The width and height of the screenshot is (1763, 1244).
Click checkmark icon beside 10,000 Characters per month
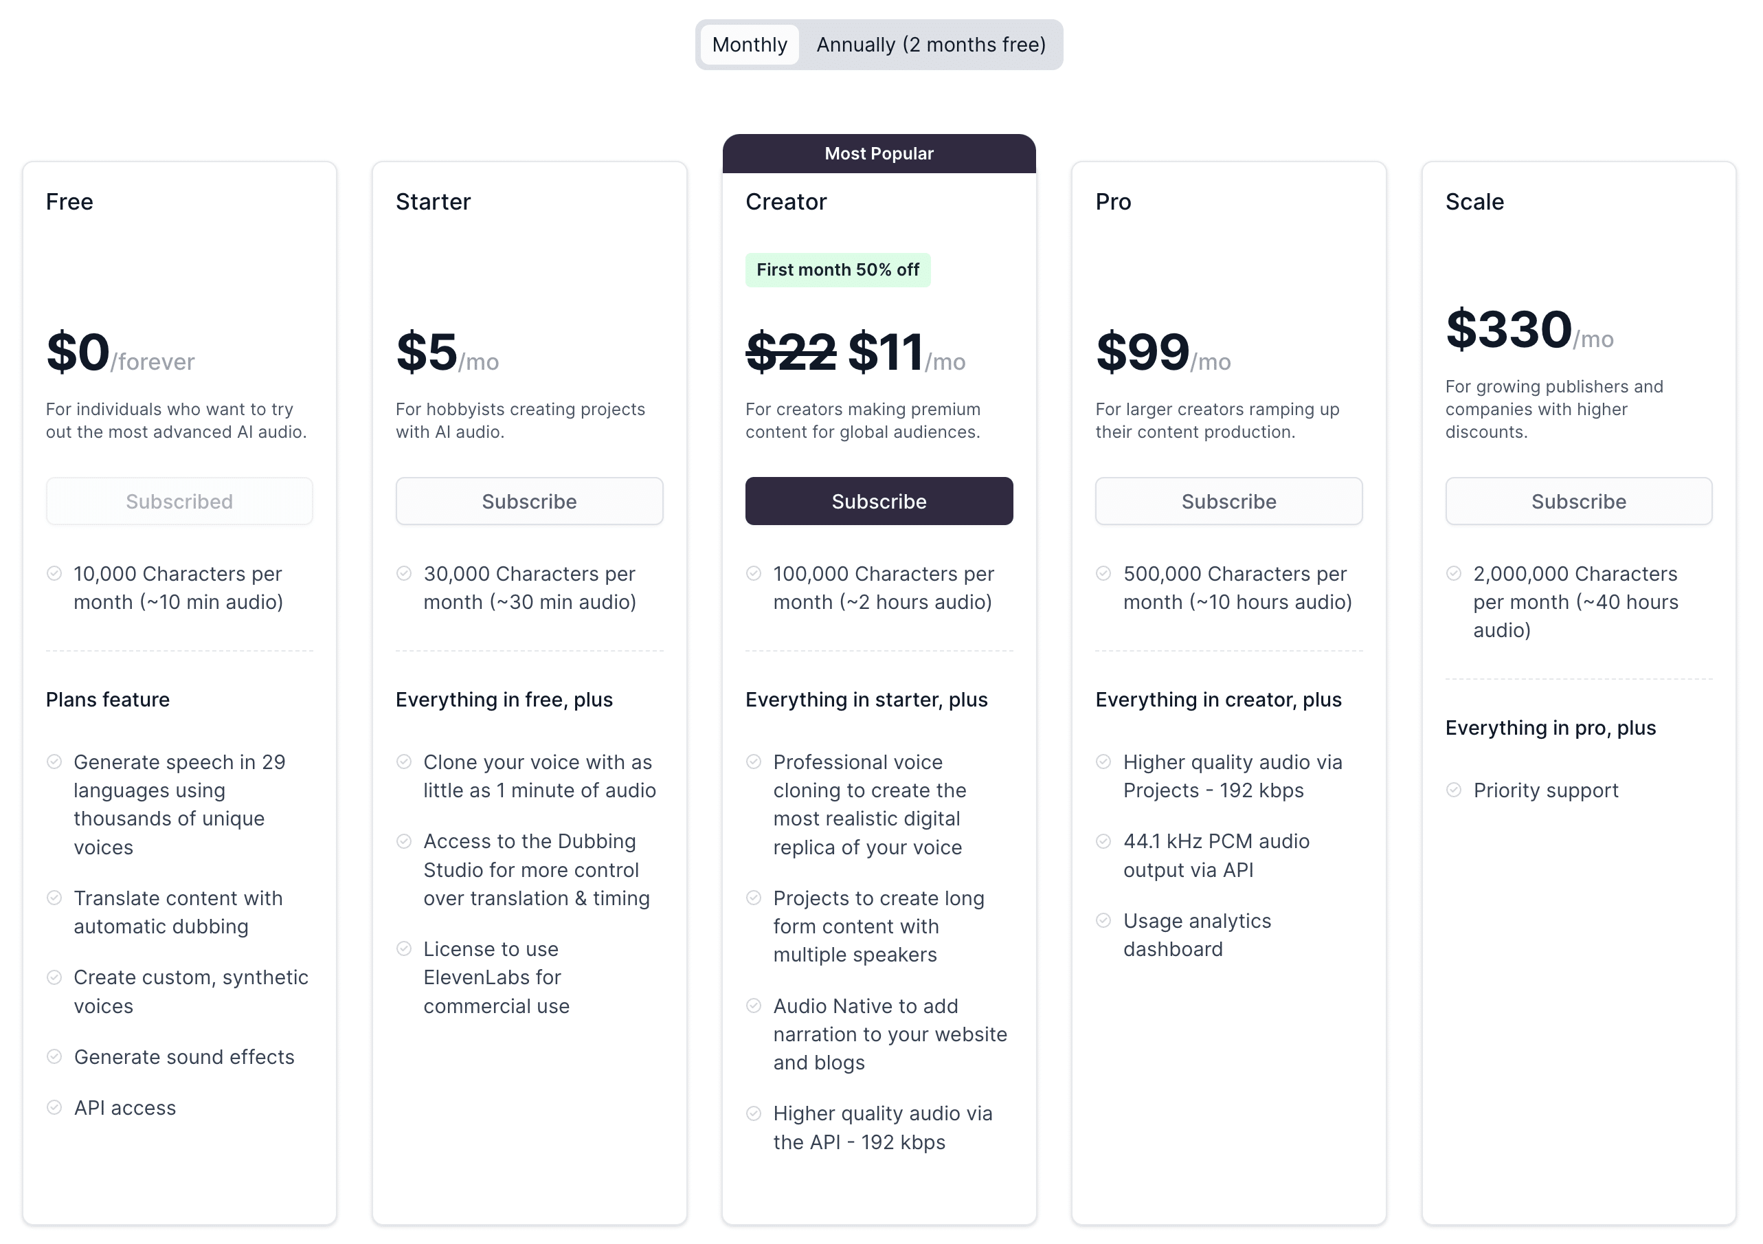[x=54, y=574]
